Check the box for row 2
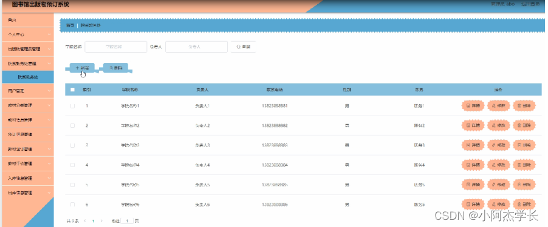The height and width of the screenshot is (227, 548). [x=72, y=125]
